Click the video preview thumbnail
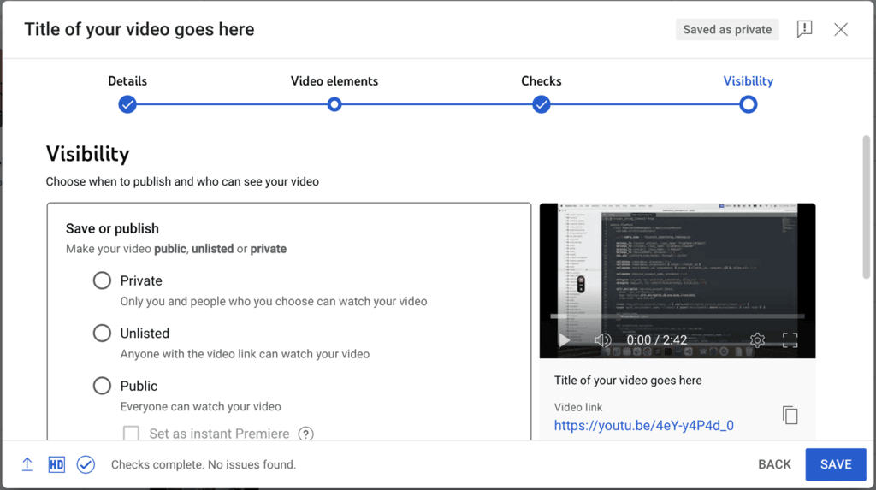This screenshot has width=876, height=490. click(678, 280)
